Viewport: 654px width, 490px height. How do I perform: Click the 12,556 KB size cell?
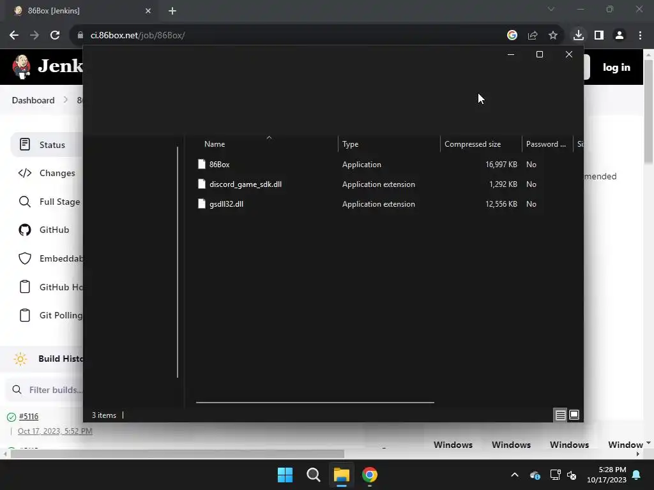[x=501, y=204]
